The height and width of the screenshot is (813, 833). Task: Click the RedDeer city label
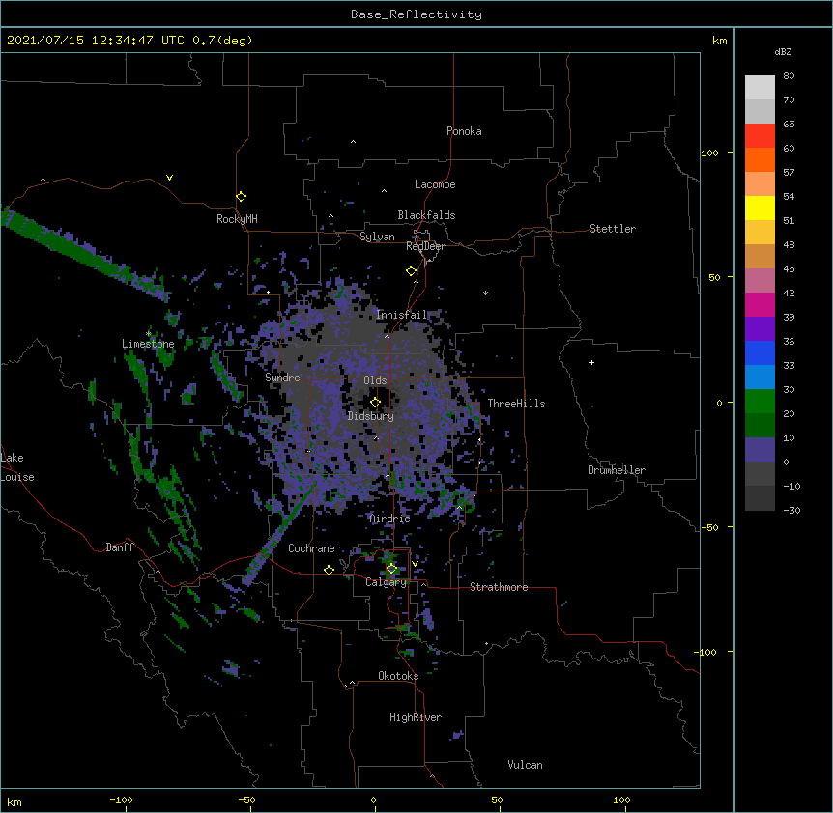click(x=425, y=246)
